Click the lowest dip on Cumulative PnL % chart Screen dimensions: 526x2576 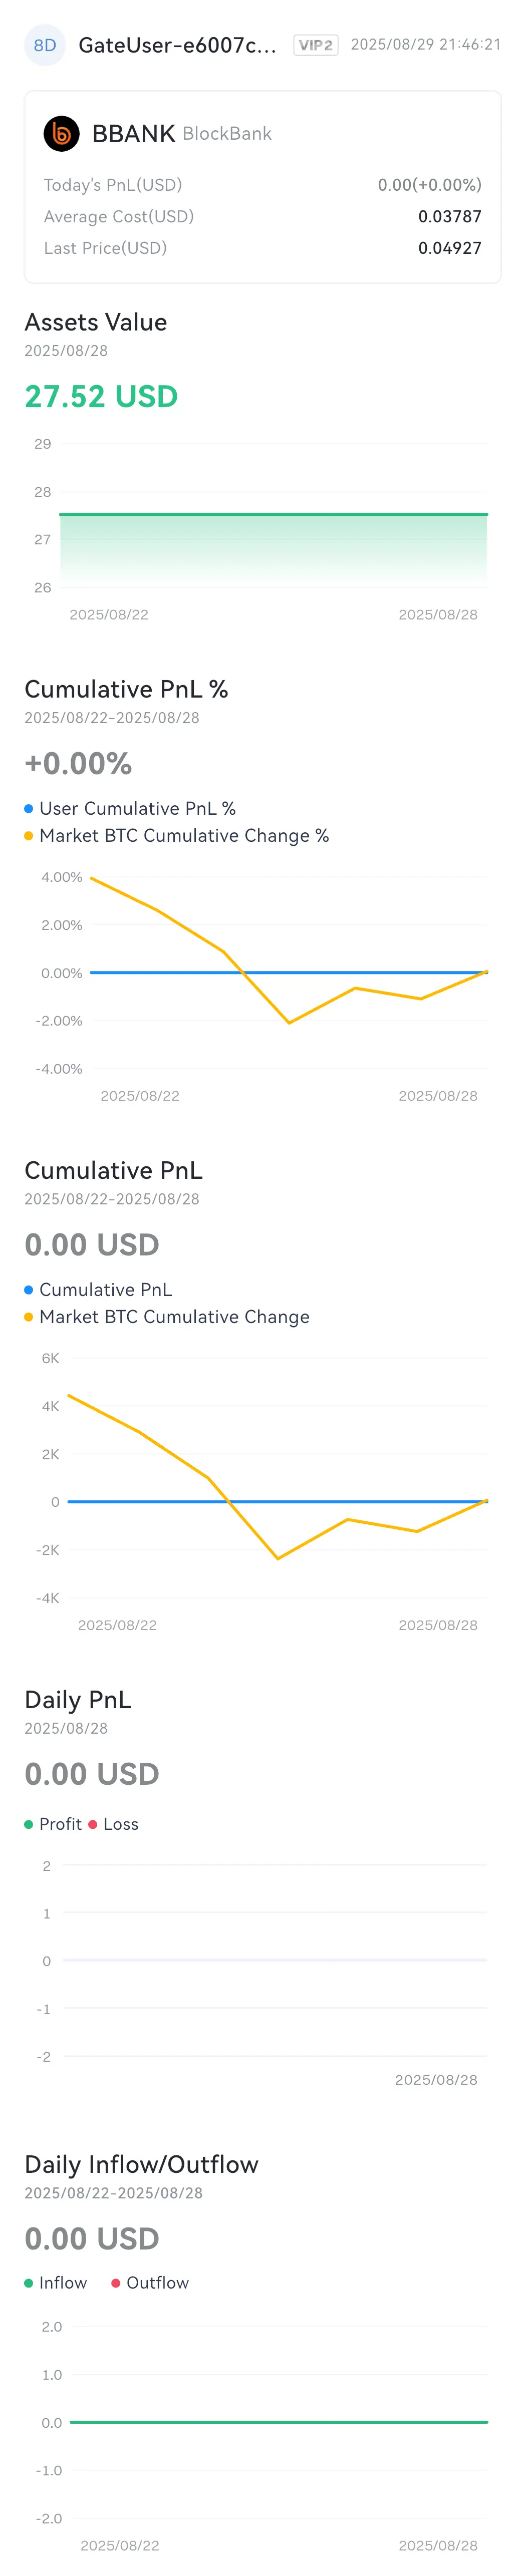coord(289,1022)
